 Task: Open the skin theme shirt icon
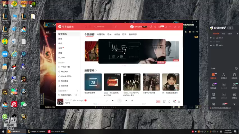click(x=151, y=27)
